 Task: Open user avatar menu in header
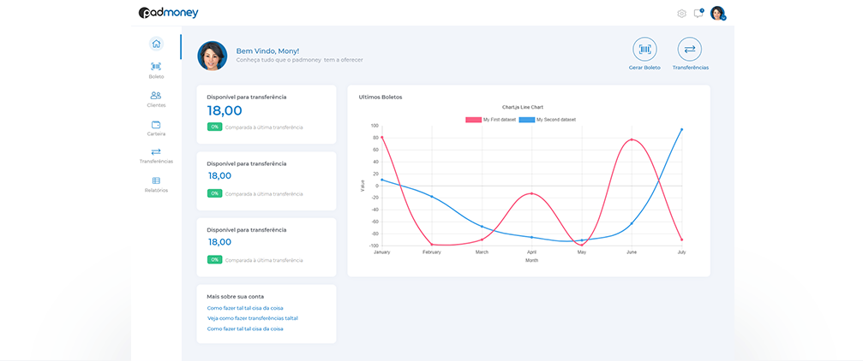pyautogui.click(x=717, y=14)
